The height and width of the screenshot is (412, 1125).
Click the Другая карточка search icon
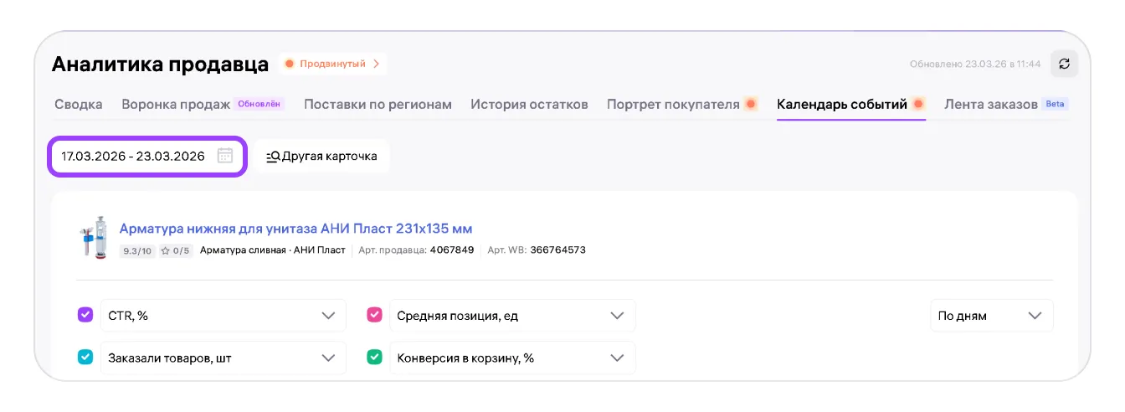click(273, 157)
